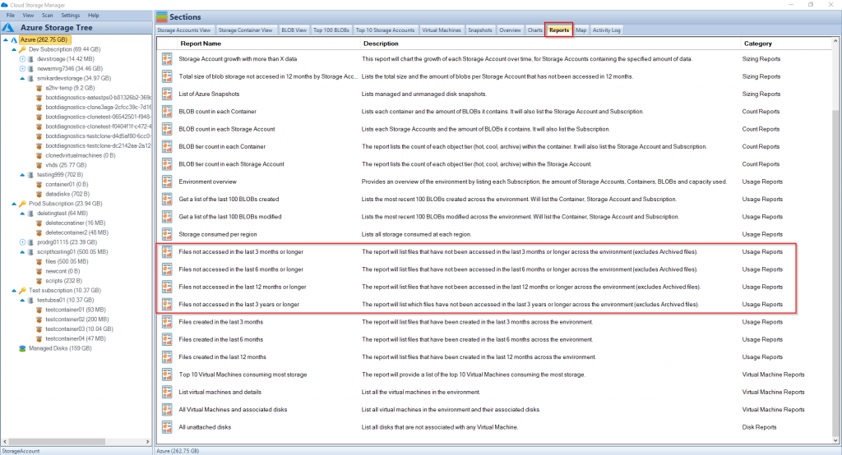842x455 pixels.
Task: Click report icon beside Files not accessed in last 3 months
Action: click(x=167, y=251)
